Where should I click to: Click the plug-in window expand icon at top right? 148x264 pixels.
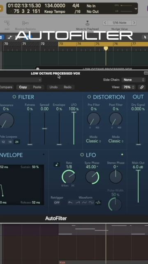(x=146, y=73)
